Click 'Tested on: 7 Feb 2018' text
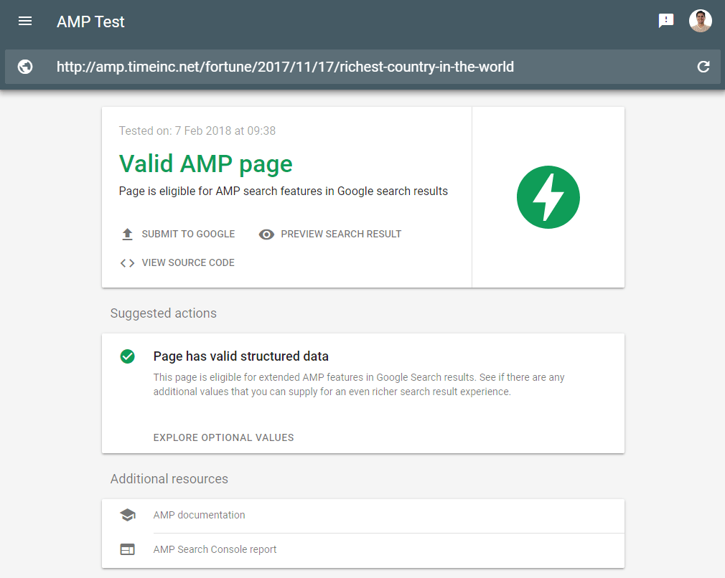Image resolution: width=725 pixels, height=578 pixels. click(197, 131)
